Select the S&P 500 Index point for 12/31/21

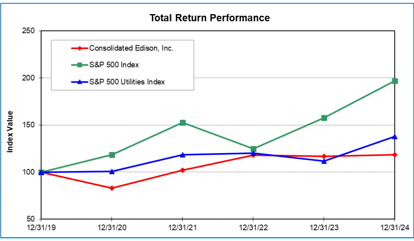183,123
